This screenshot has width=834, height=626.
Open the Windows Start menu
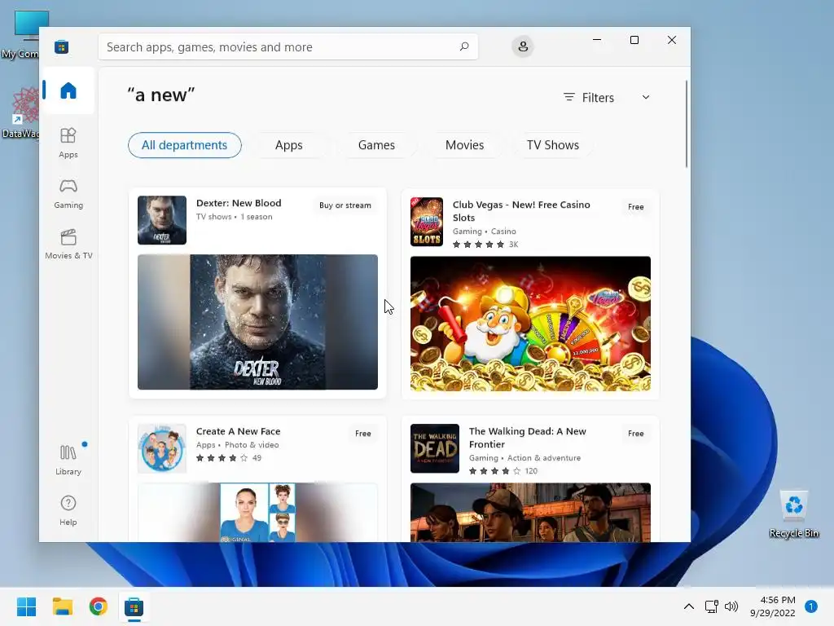[26, 606]
